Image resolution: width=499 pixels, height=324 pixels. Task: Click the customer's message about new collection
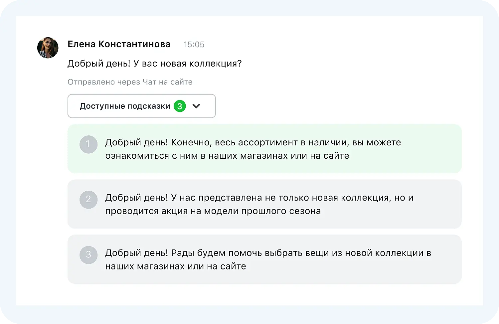coord(155,63)
